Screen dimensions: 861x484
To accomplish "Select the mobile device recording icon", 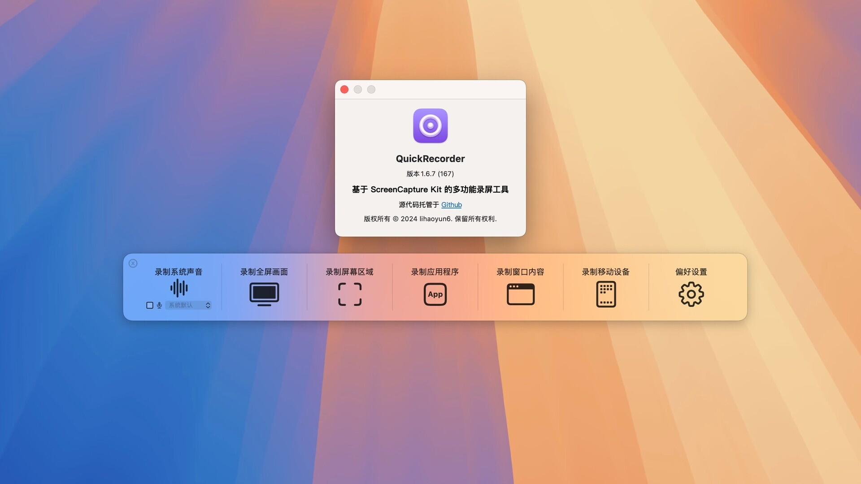I will coord(606,294).
